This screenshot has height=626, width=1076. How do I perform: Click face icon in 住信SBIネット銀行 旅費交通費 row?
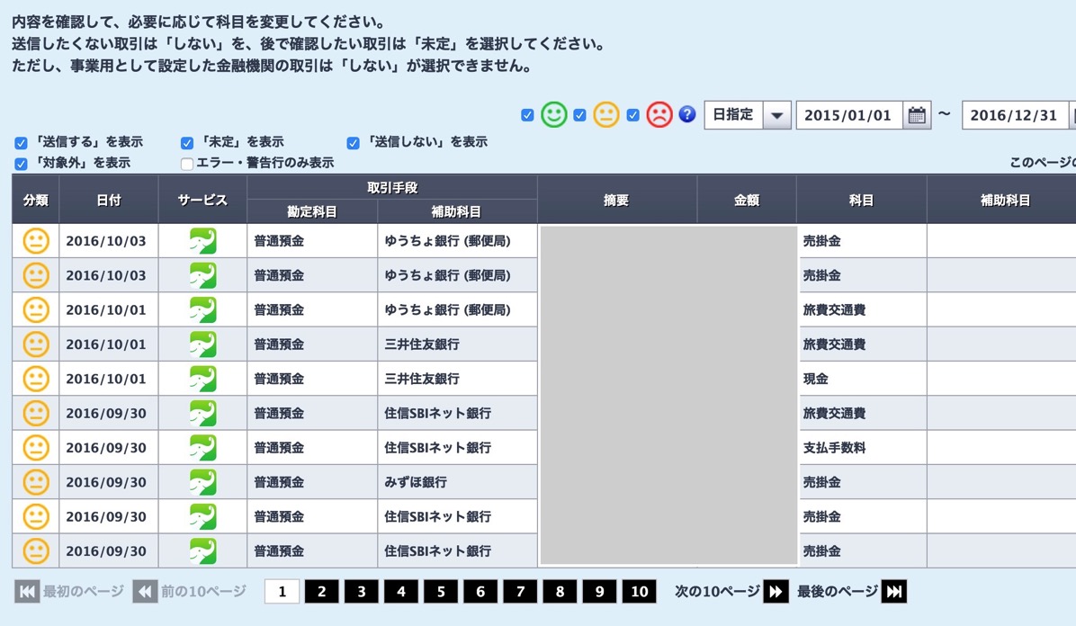click(36, 413)
